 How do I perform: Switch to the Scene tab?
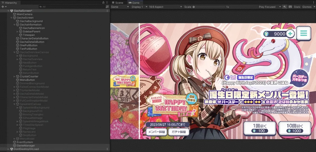pyautogui.click(x=117, y=3)
